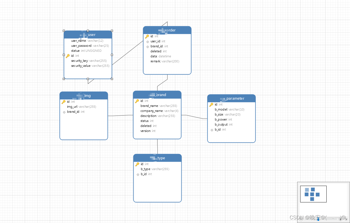The width and height of the screenshot is (350, 223).
Task: Click the connector line between brand and type
Action: point(157,146)
